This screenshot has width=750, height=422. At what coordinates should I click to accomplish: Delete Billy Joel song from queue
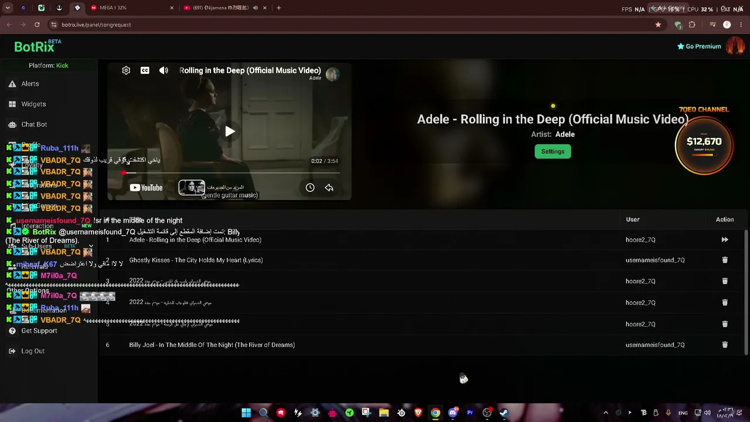[x=725, y=345]
